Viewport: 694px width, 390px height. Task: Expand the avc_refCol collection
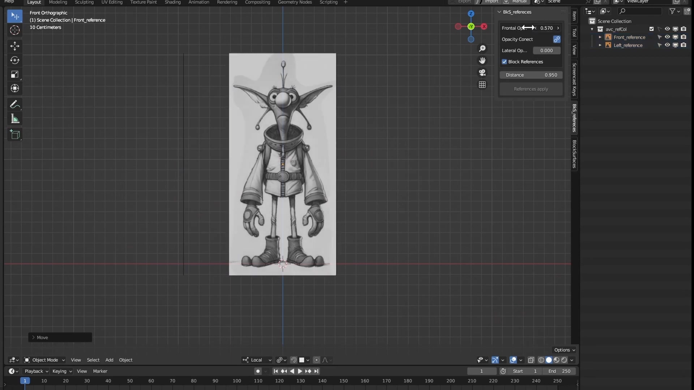[592, 29]
